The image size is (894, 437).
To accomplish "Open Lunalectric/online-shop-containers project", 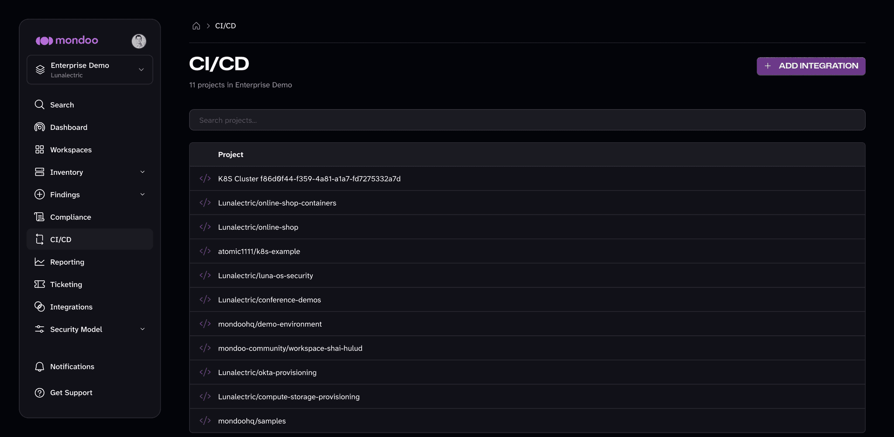I will [x=527, y=203].
